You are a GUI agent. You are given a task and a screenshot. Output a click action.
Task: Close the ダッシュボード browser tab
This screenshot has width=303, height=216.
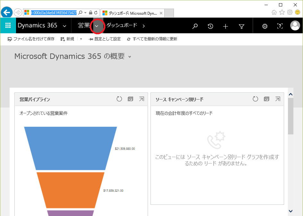pos(161,13)
